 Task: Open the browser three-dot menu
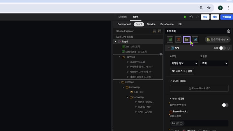click(229, 8)
